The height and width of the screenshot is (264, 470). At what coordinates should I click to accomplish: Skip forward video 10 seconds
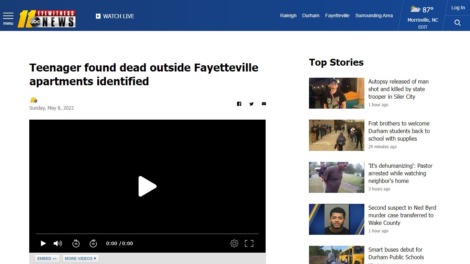93,243
